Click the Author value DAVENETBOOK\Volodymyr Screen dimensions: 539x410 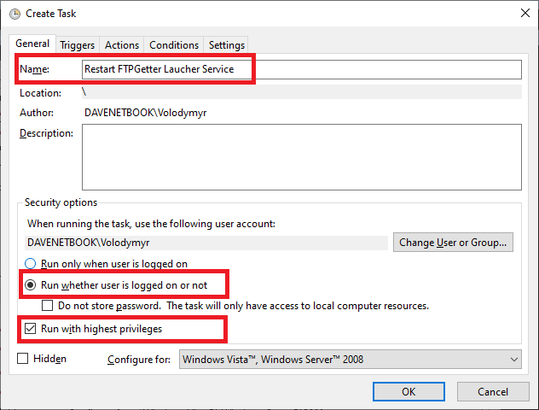145,113
